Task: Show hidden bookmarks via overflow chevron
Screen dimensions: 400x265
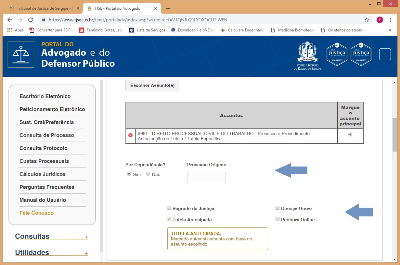Action: coord(390,30)
